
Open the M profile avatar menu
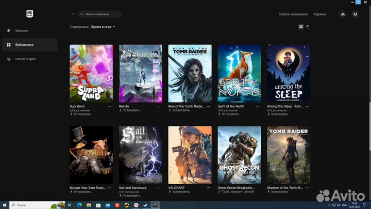tap(355, 14)
